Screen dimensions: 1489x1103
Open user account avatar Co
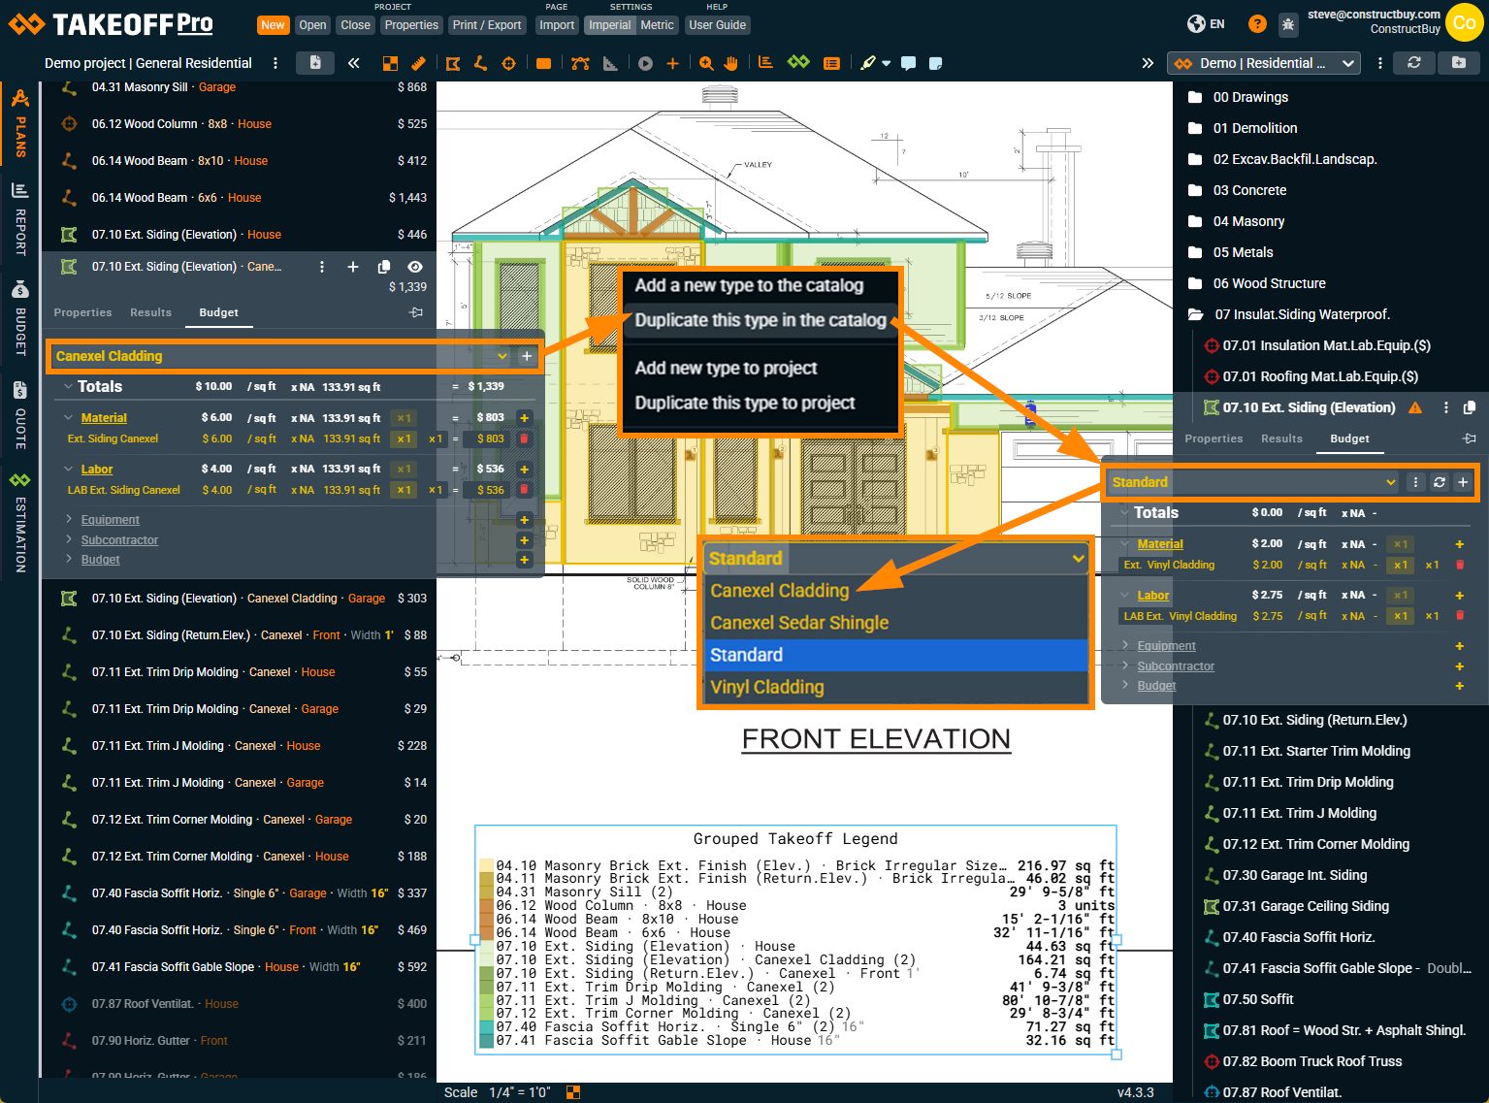[1464, 23]
